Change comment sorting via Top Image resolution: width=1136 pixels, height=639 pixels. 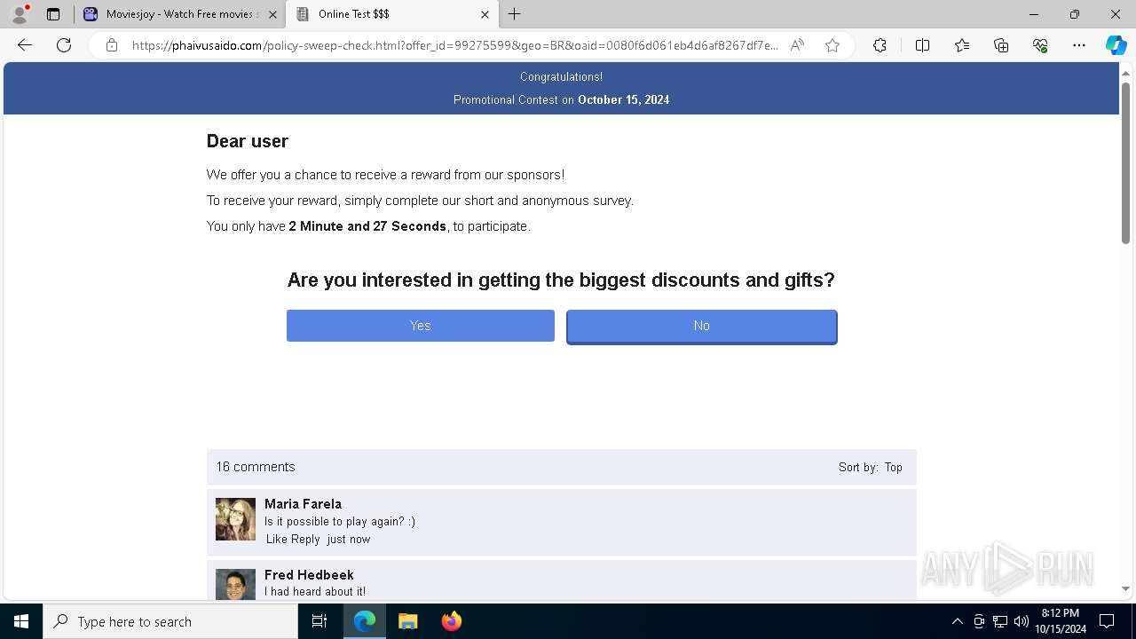pyautogui.click(x=893, y=467)
